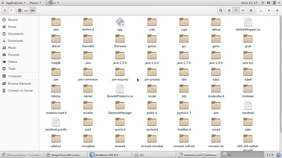Open the Applications menu

coord(14,3)
